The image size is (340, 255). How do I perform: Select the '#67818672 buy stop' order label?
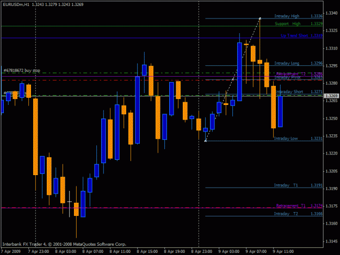pyautogui.click(x=22, y=71)
